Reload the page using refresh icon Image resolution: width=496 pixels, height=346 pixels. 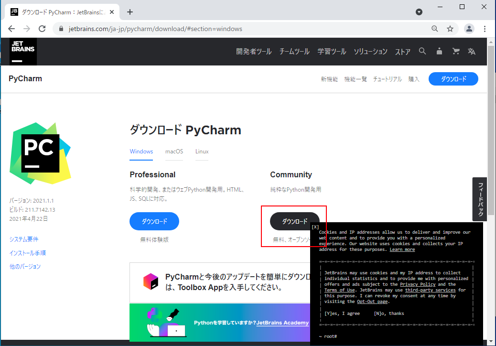click(42, 29)
